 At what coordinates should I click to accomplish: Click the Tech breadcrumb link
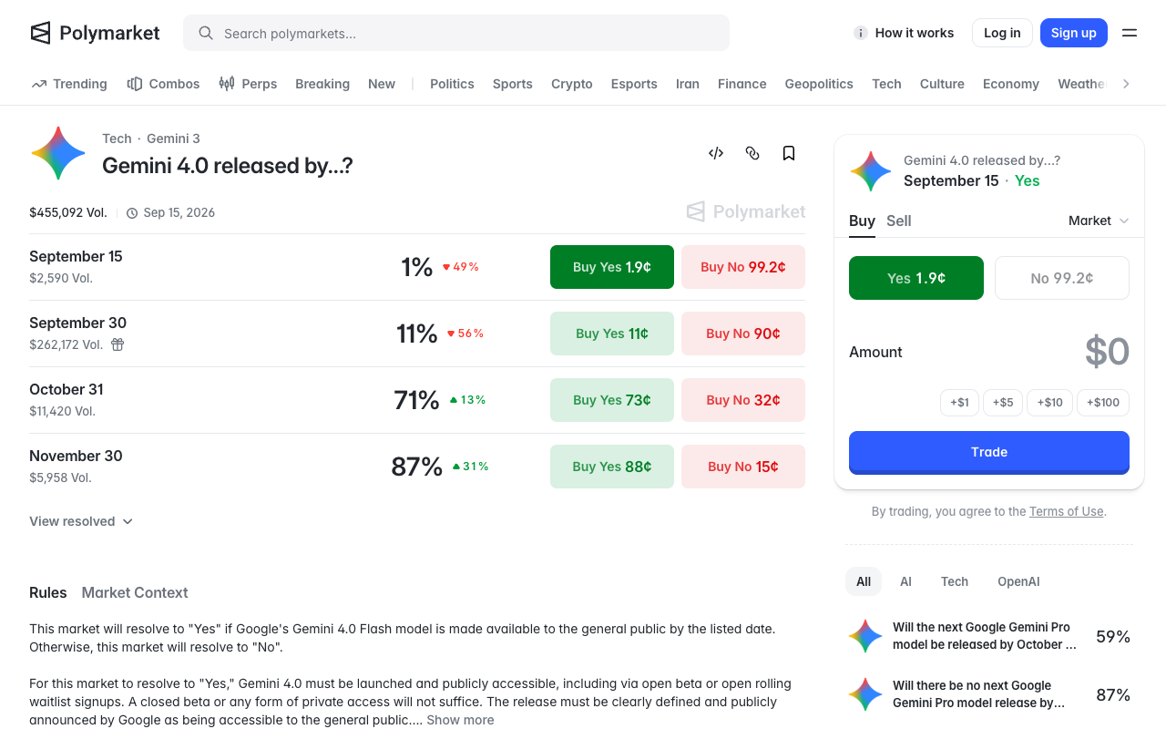pyautogui.click(x=117, y=139)
